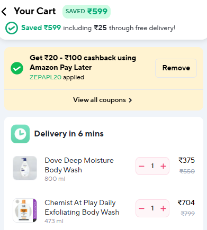Select Chemist At Play Daily Exfoliating Body Wash name
Screen dimensions: 207x230
82,207
